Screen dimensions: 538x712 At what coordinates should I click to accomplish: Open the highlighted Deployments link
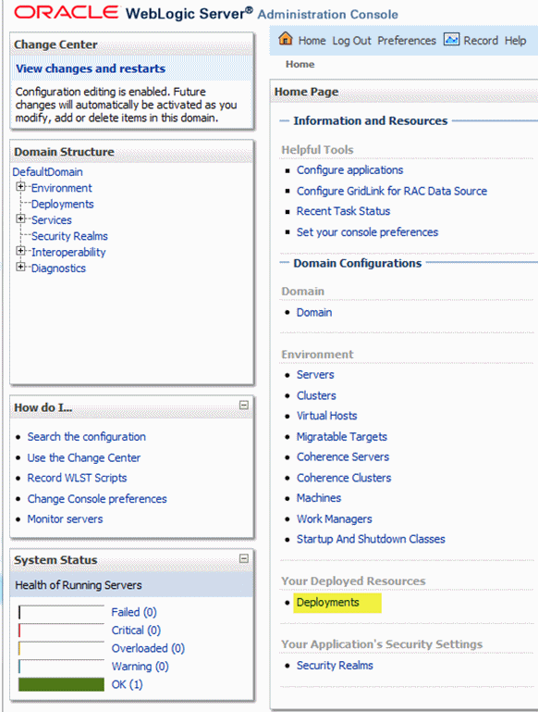pos(327,603)
